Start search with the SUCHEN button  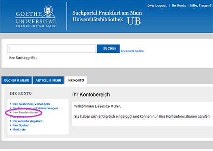pyautogui.click(x=108, y=49)
